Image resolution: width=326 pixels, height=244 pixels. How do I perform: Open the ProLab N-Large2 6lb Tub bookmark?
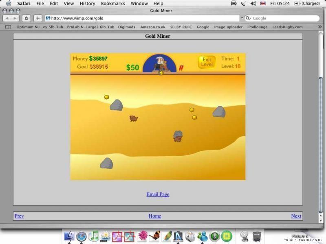(90, 27)
